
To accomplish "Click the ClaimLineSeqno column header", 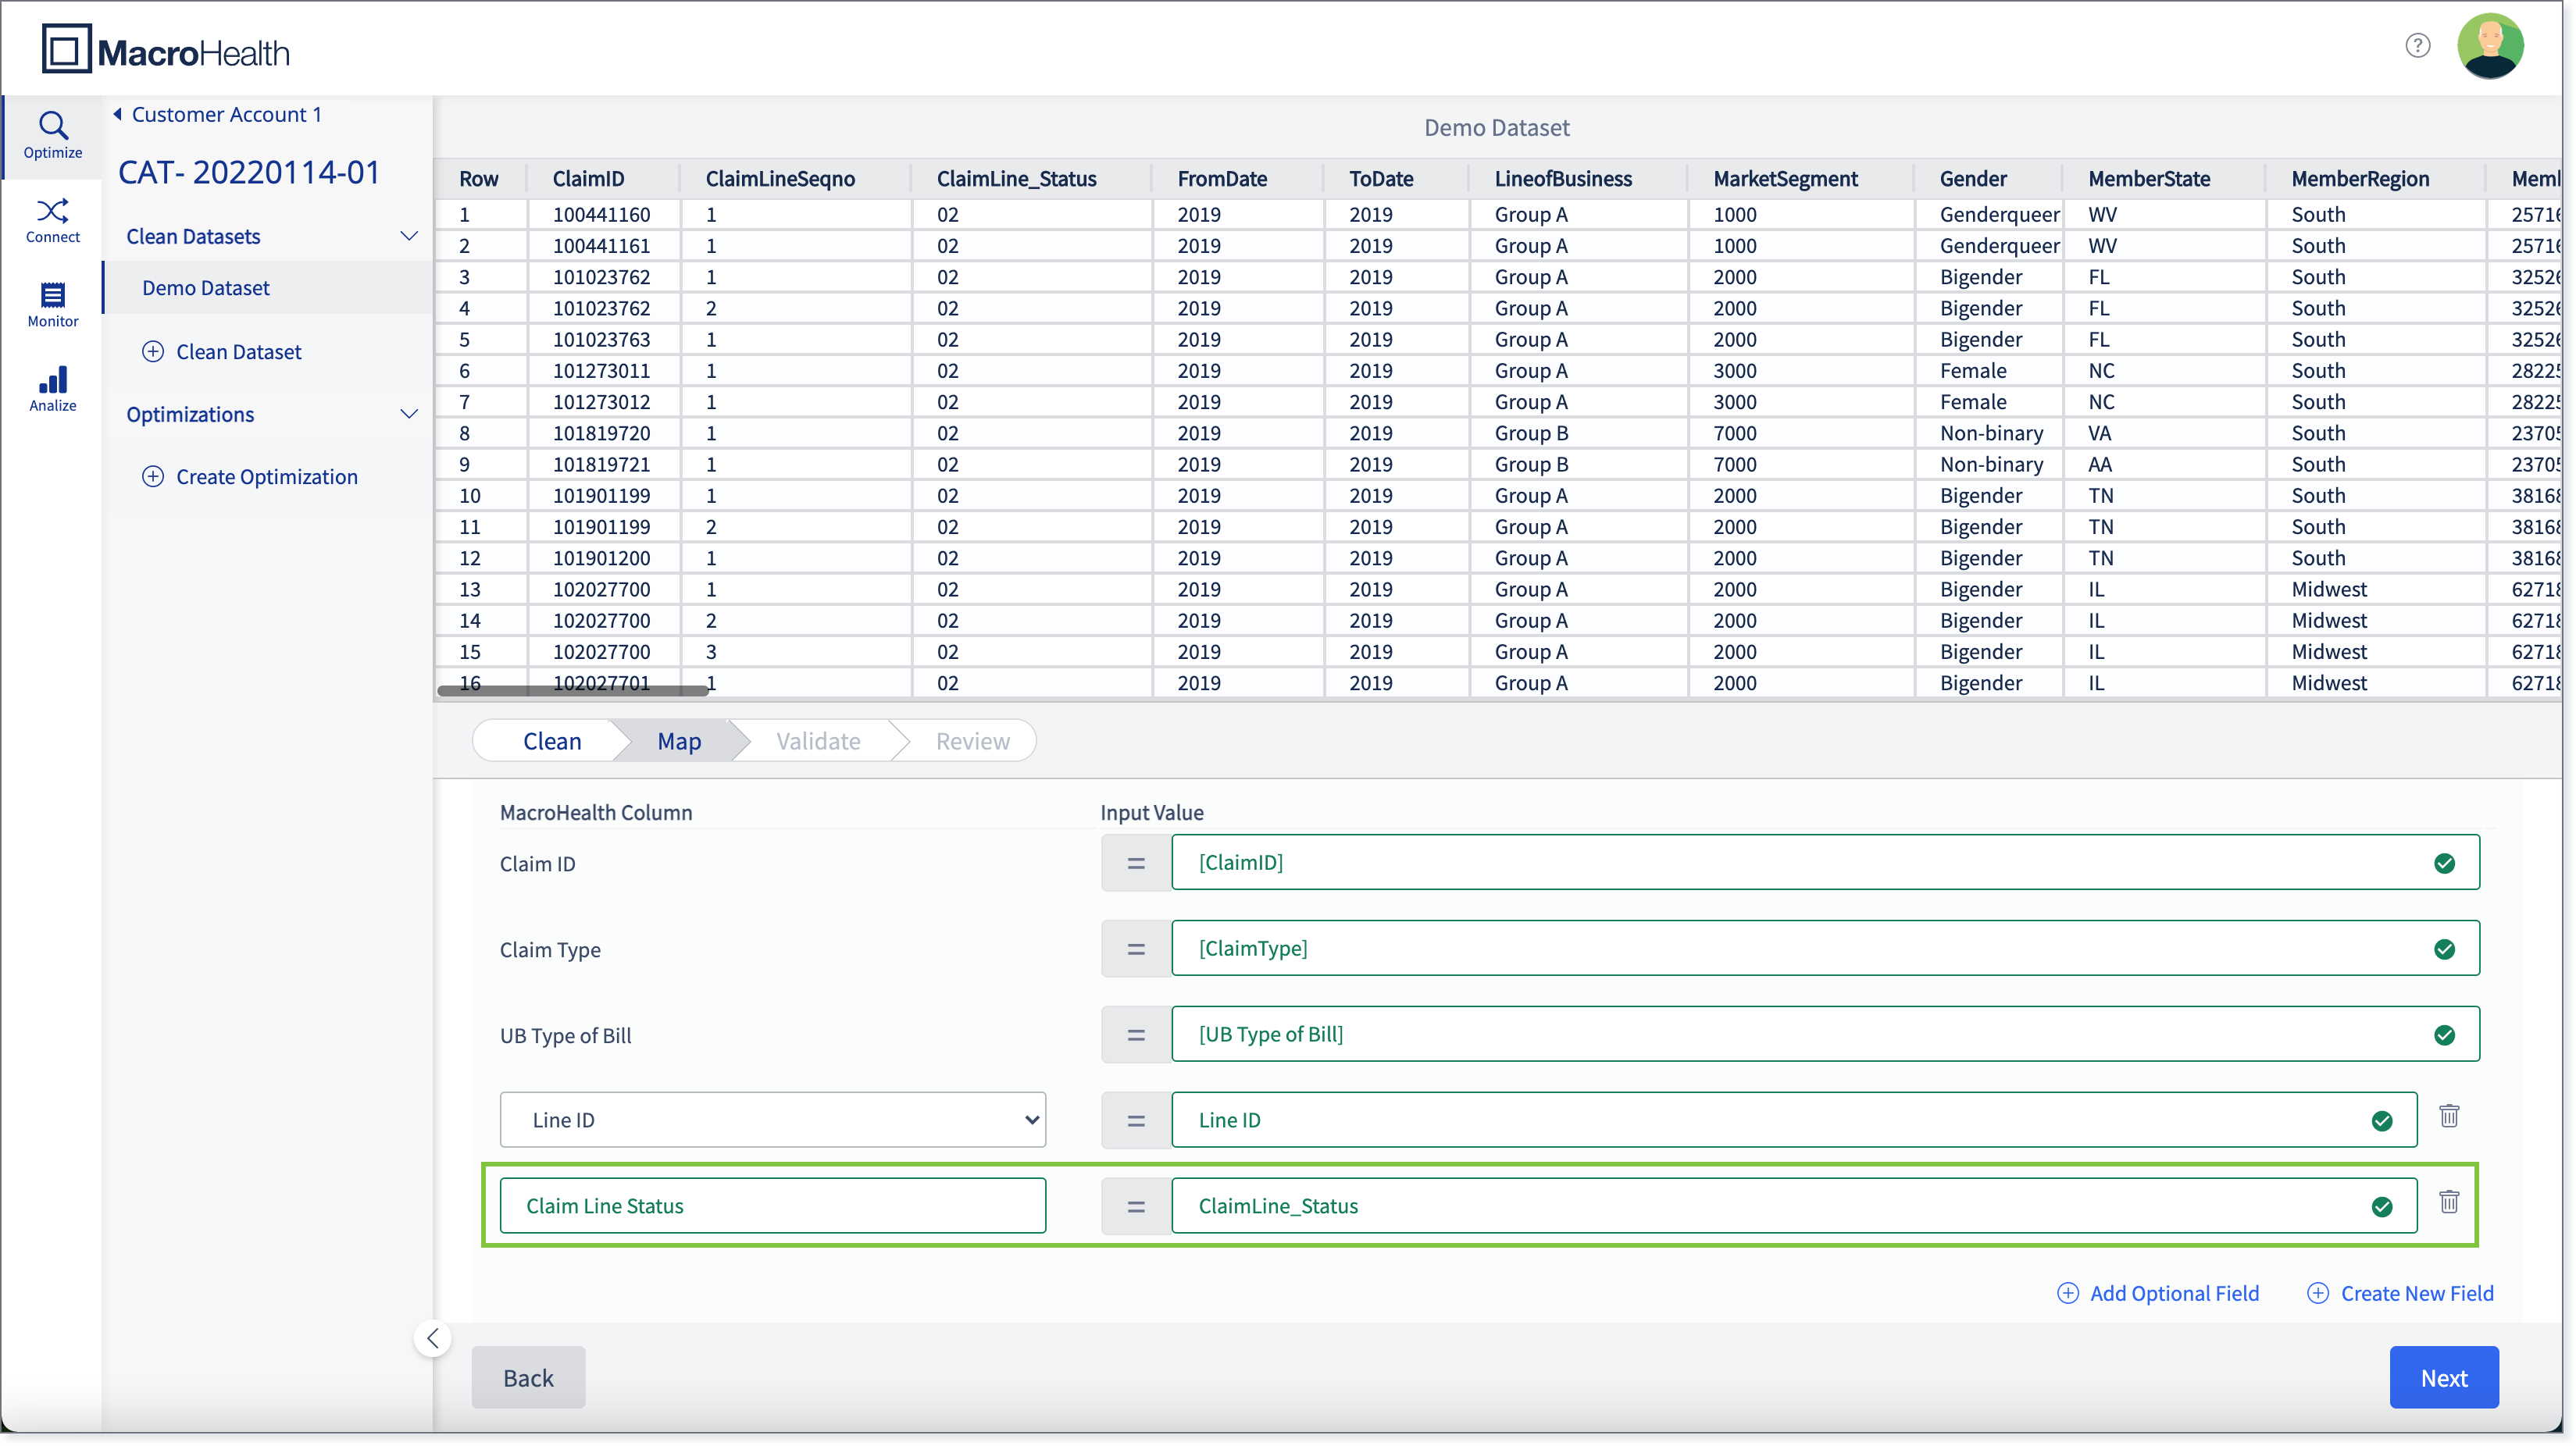I will 780,179.
